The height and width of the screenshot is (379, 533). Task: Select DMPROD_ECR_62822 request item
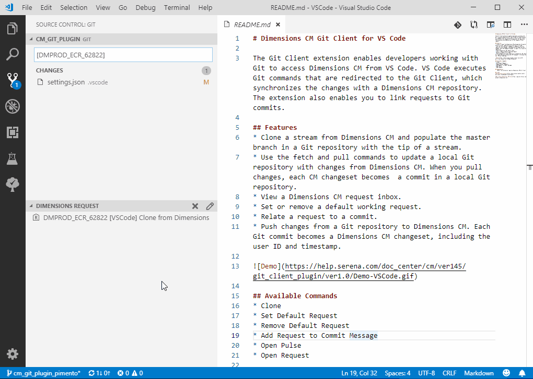pyautogui.click(x=121, y=217)
